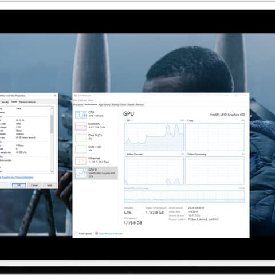The width and height of the screenshot is (275, 275).
Task: Click the Properties list scroll down arrow
Action: coord(52,172)
